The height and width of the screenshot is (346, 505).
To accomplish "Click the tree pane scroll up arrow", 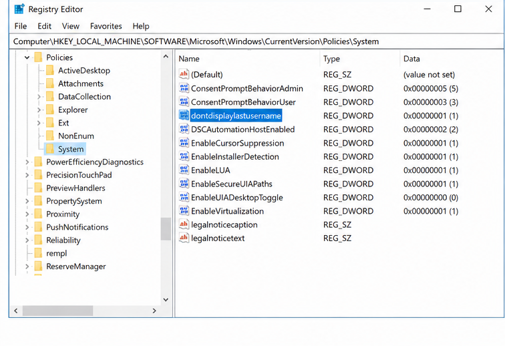I will click(x=166, y=56).
